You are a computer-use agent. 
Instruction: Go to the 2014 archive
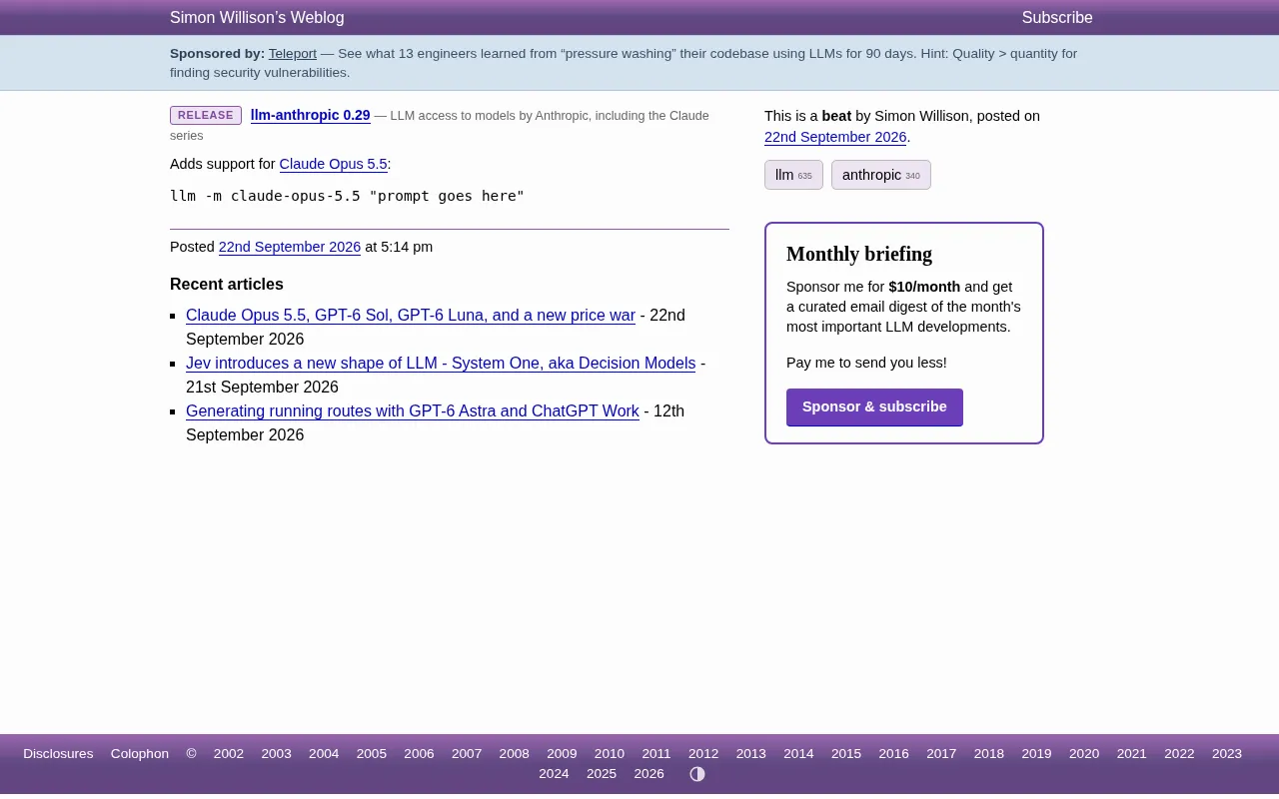[798, 754]
